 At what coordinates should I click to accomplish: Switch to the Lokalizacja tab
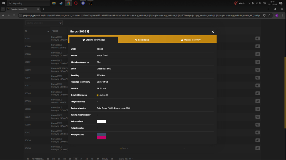pyautogui.click(x=142, y=40)
